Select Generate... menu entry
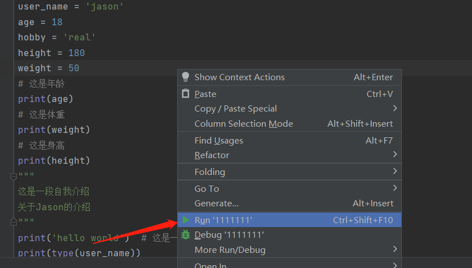The height and width of the screenshot is (268, 472). 216,203
